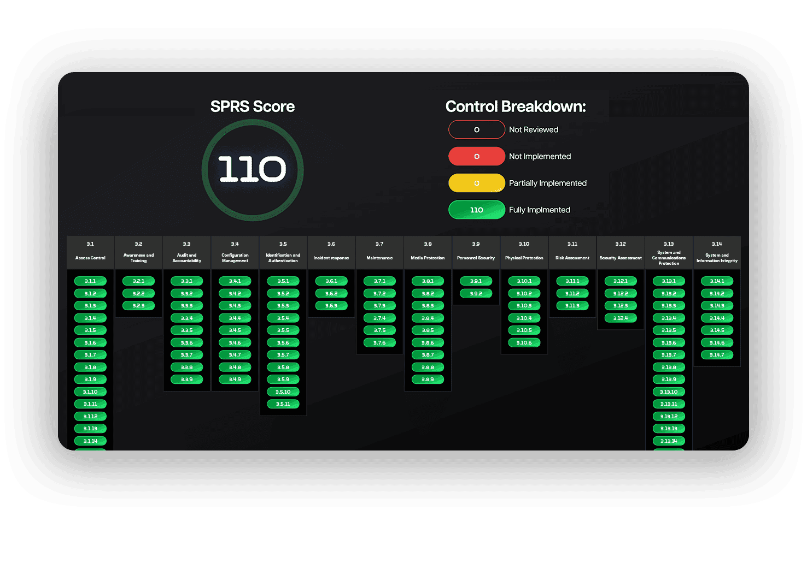Select control 3.5.11 in Identification and Authentication
Screen dimensions: 807x575
tap(283, 404)
